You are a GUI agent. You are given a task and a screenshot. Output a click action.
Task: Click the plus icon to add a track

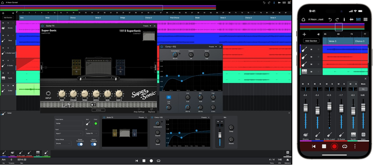[3, 13]
